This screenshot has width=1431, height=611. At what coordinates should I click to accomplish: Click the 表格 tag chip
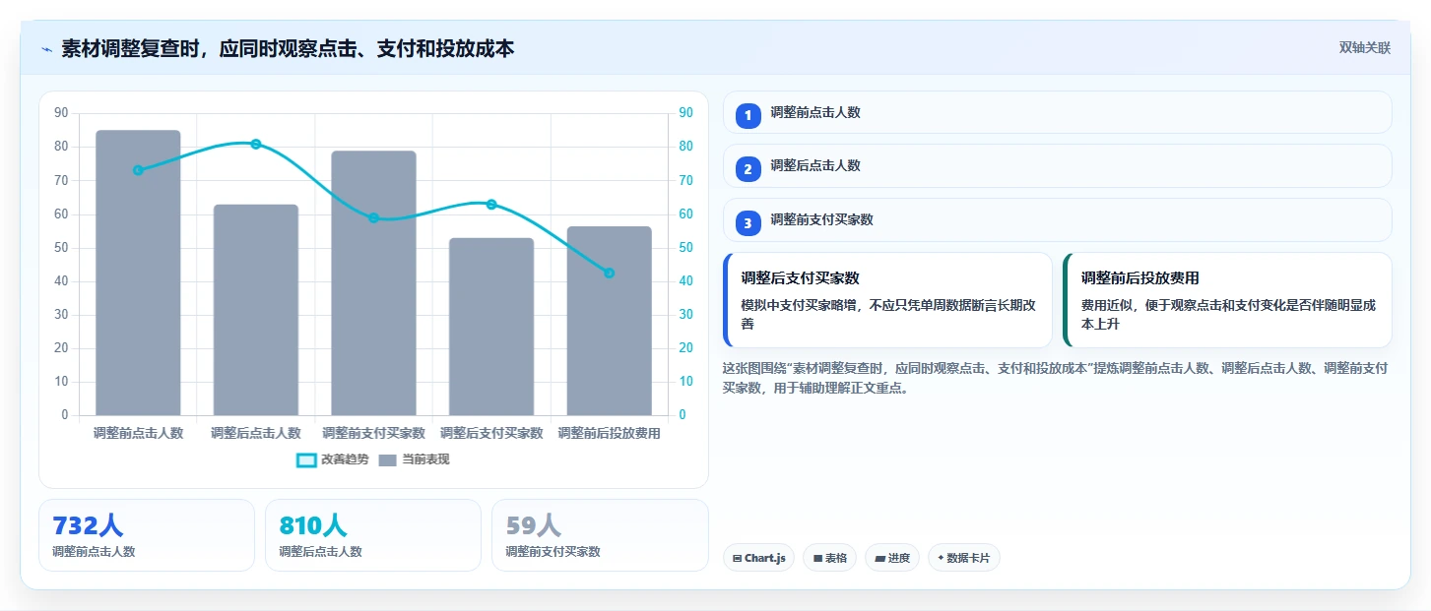pyautogui.click(x=829, y=558)
